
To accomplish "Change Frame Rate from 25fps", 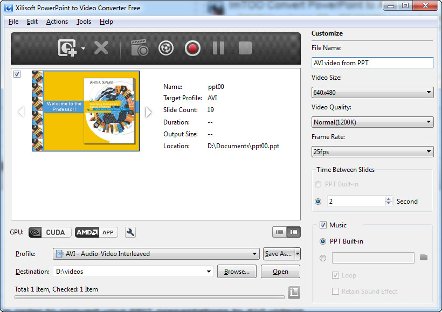I will pyautogui.click(x=372, y=151).
